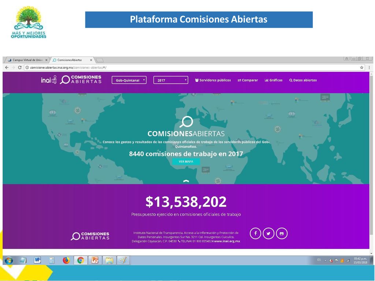This screenshot has height=281, width=375.
Task: Close the Campus Virtual tab
Action: [x=46, y=60]
